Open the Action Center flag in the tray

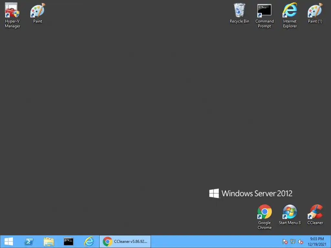(x=285, y=242)
